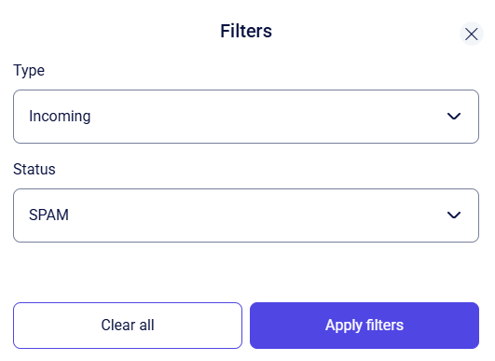Toggle the Status combo box arrow
This screenshot has width=495, height=361.
point(454,215)
